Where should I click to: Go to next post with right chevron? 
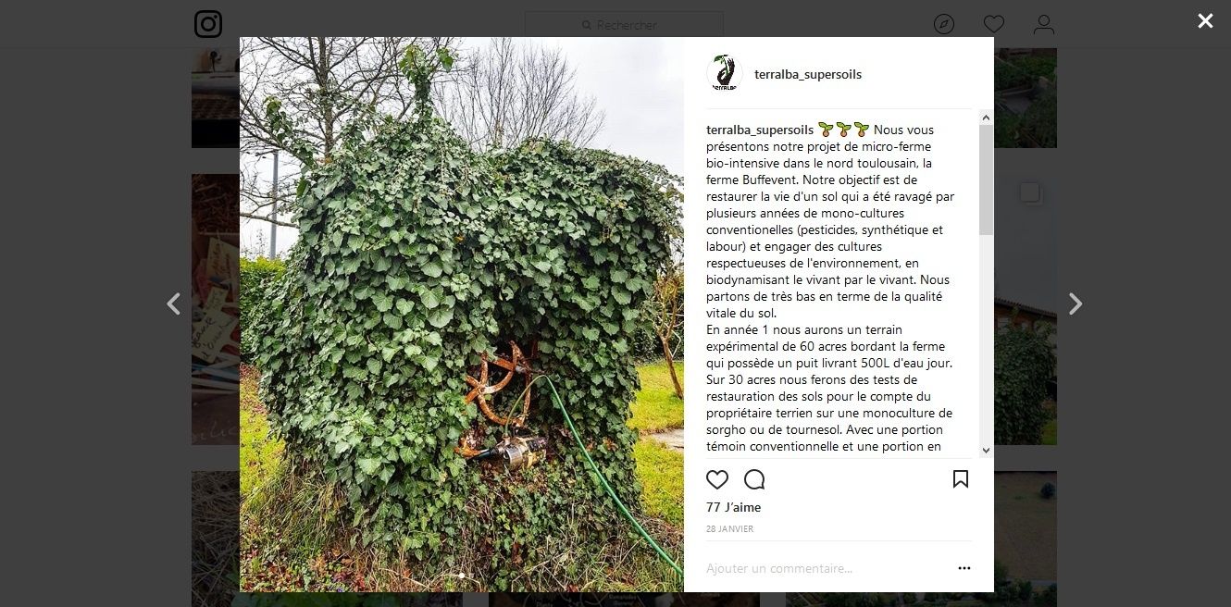click(1075, 303)
